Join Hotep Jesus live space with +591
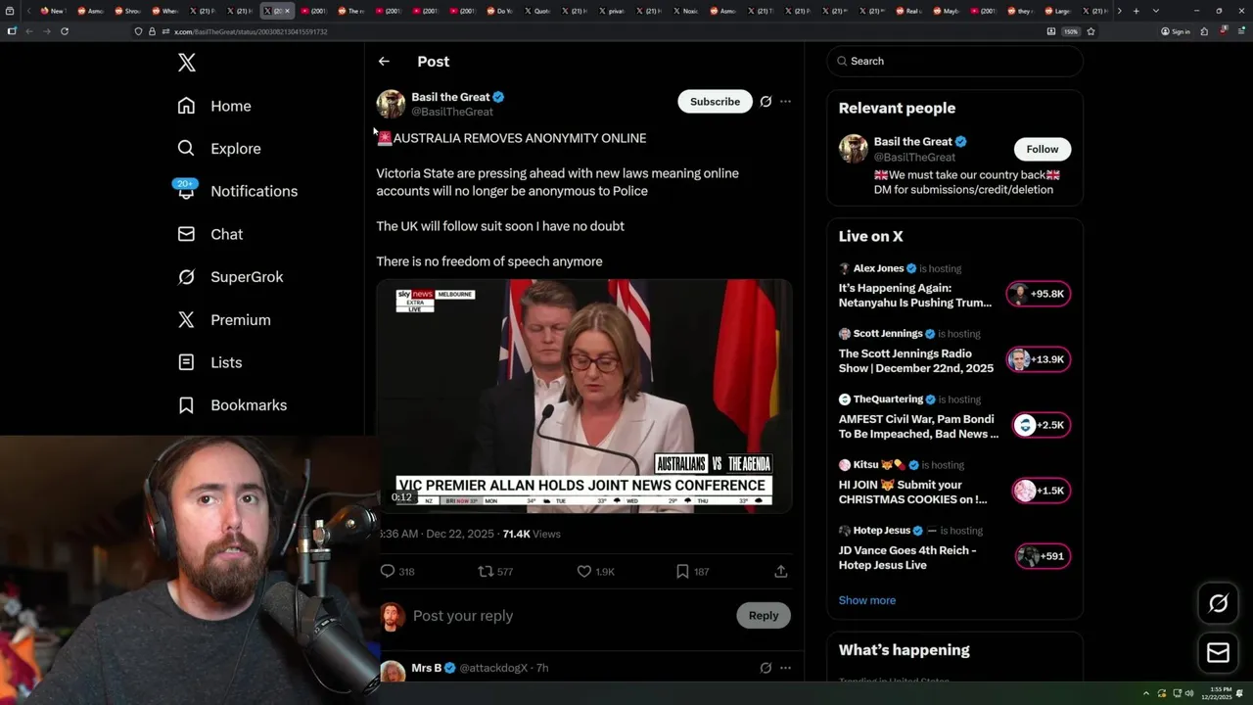 [x=1043, y=556]
